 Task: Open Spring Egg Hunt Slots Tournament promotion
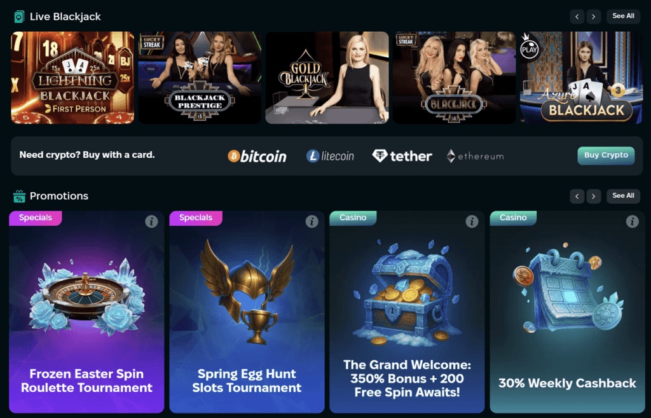point(247,312)
